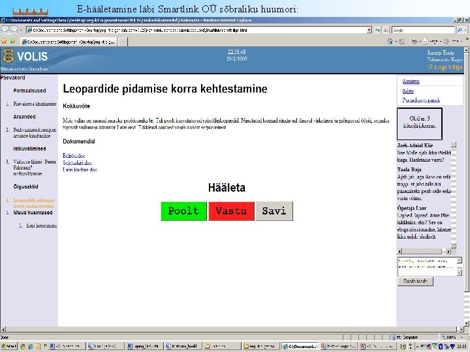Open agenda item 3 'Peeter Pakiraam' election
The height and width of the screenshot is (352, 470).
(35, 168)
